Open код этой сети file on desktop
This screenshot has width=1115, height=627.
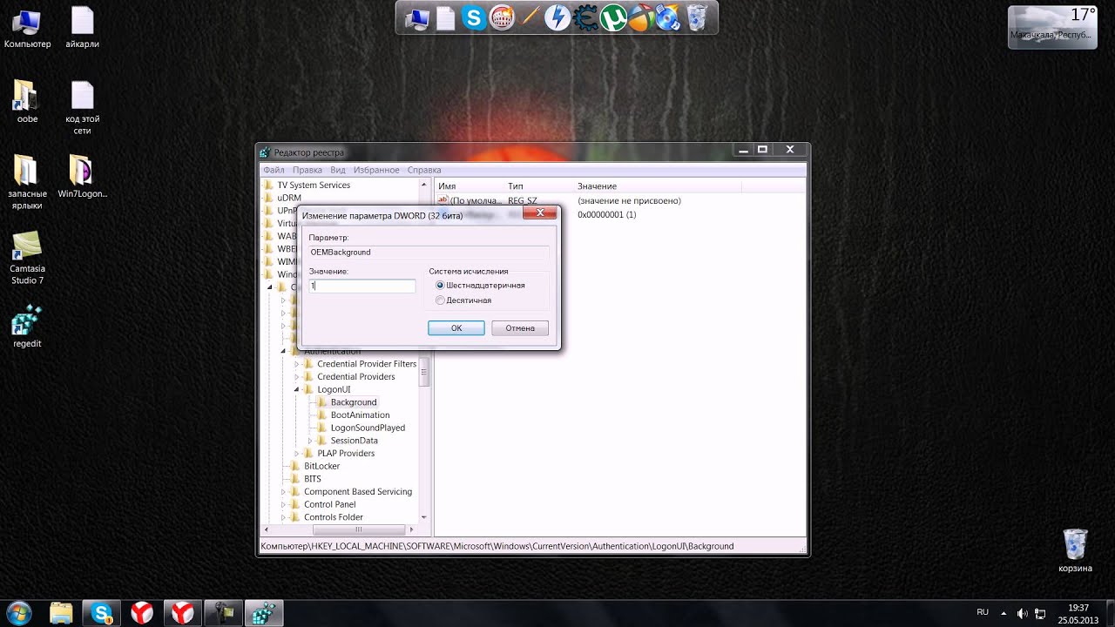click(x=82, y=109)
